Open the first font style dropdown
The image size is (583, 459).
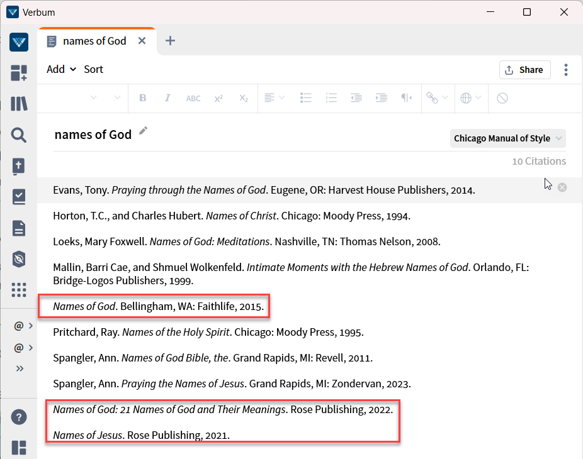point(93,98)
